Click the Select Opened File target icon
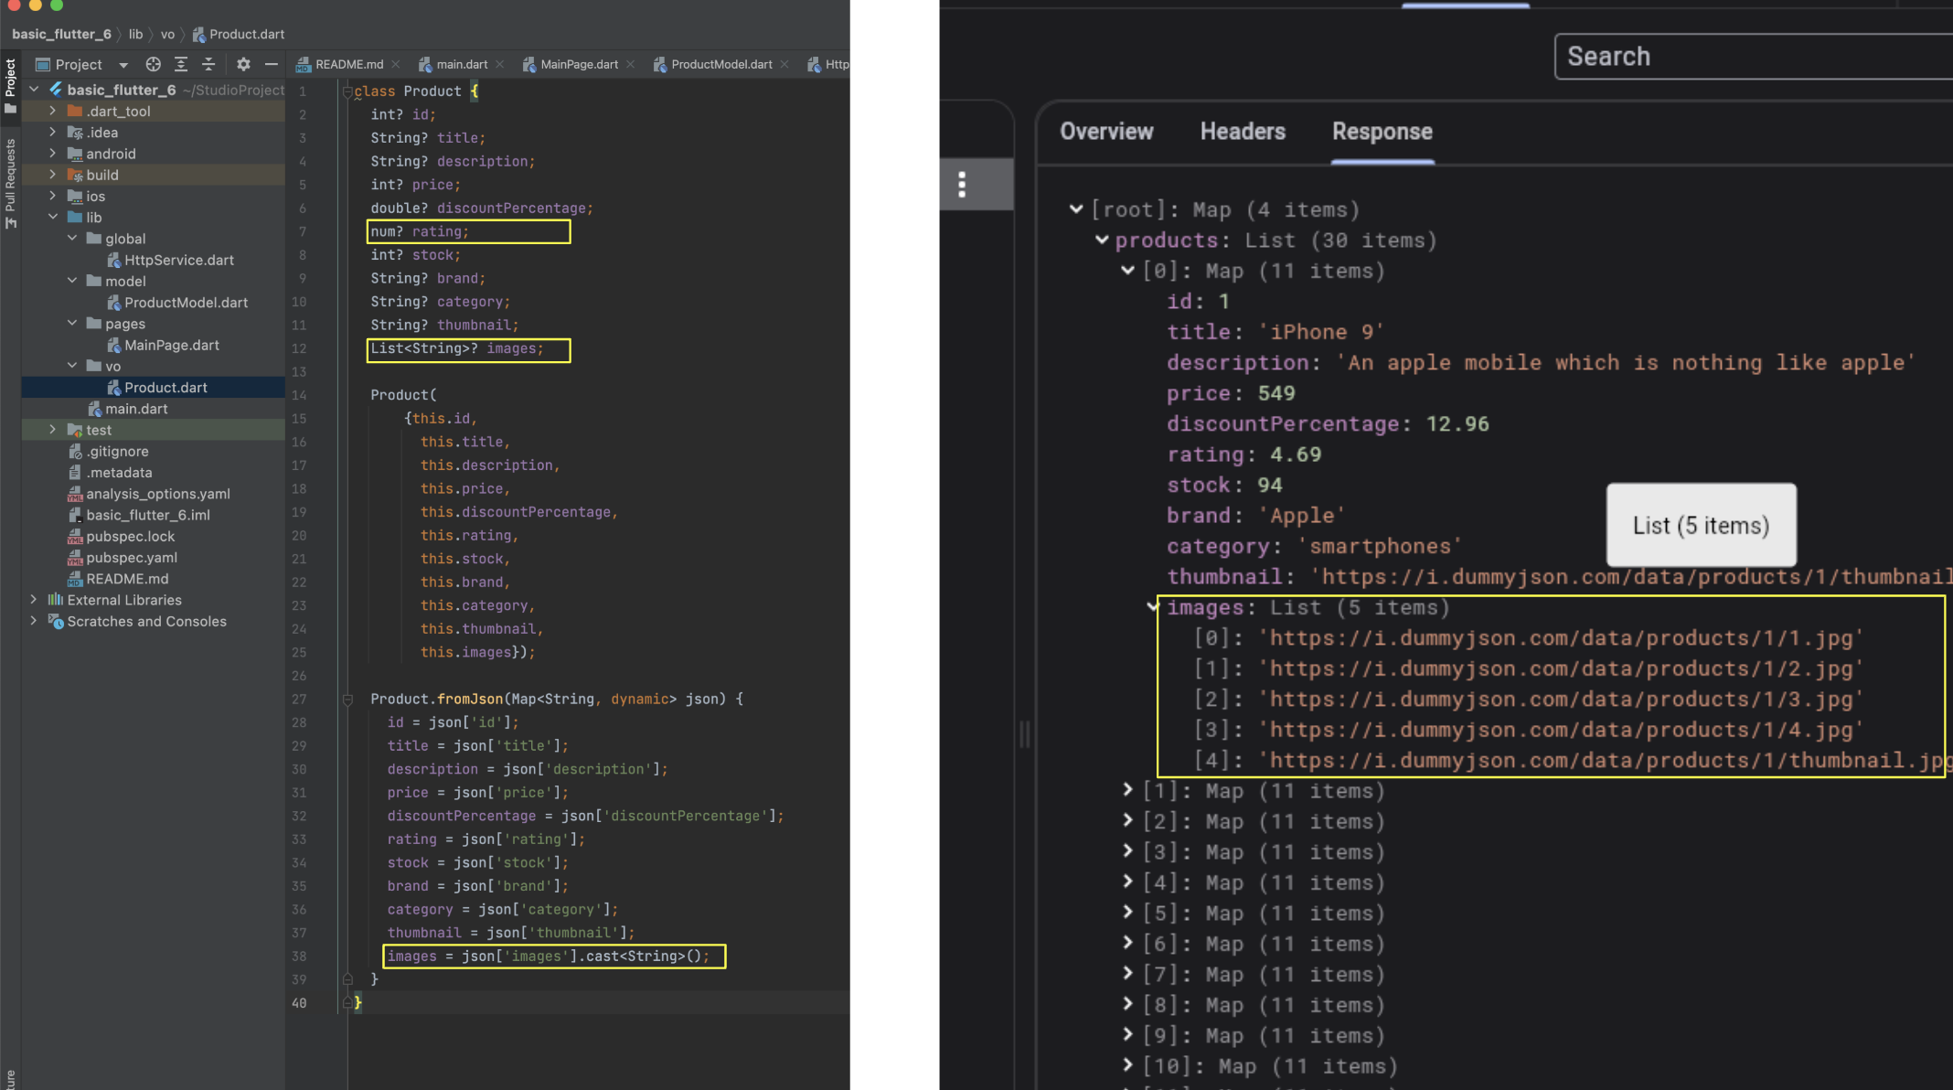1953x1090 pixels. click(x=153, y=64)
